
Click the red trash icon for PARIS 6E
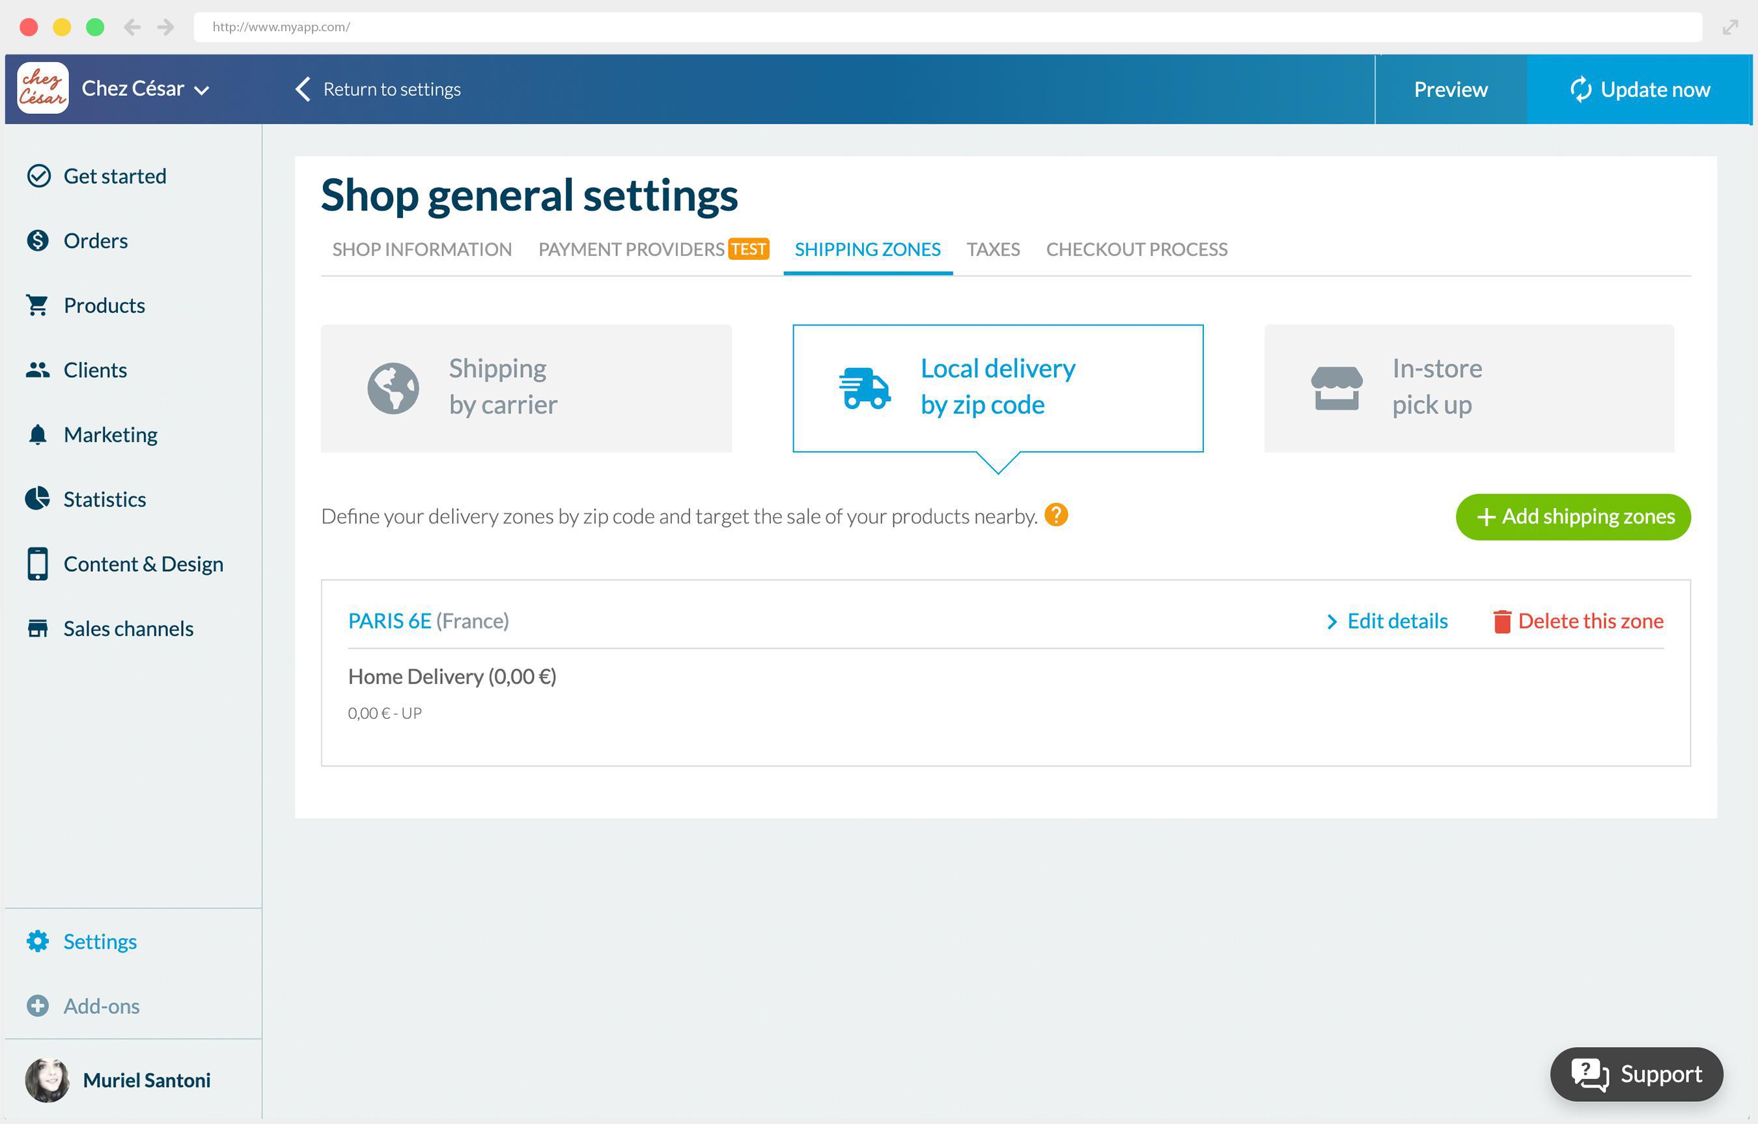[x=1501, y=621]
